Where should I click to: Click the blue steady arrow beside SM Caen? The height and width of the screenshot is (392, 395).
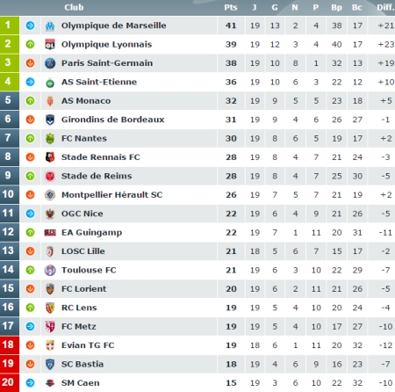(30, 382)
